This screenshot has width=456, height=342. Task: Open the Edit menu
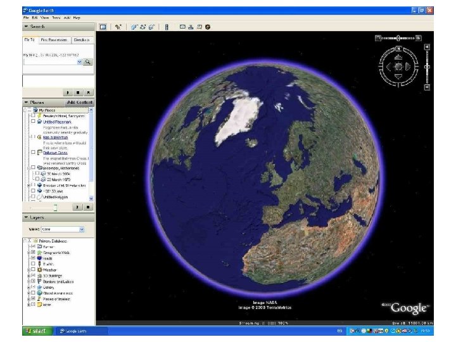(35, 18)
